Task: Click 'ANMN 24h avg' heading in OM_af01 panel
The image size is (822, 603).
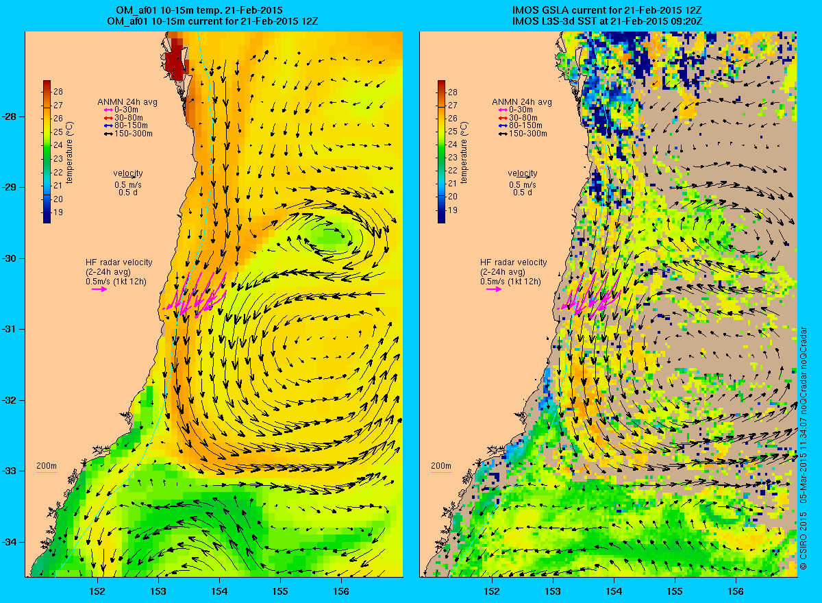Action: click(127, 102)
